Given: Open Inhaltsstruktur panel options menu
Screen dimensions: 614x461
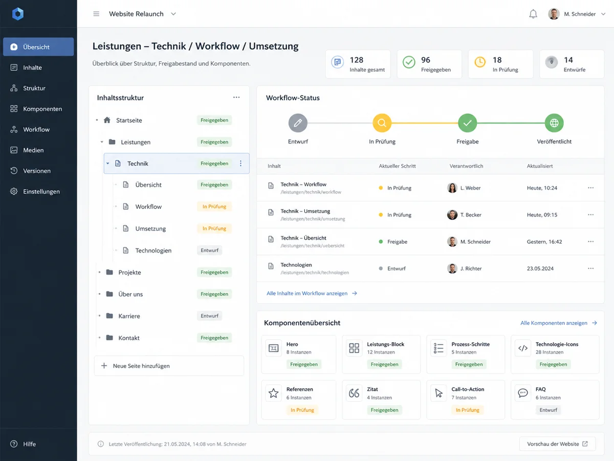Looking at the screenshot, I should (236, 97).
